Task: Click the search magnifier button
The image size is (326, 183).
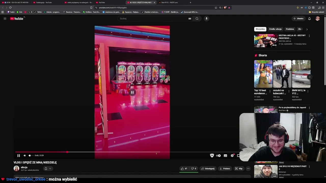Action: (x=197, y=19)
